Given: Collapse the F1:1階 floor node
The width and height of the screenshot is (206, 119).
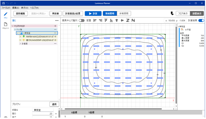Looking at the screenshot, I should (15, 30).
